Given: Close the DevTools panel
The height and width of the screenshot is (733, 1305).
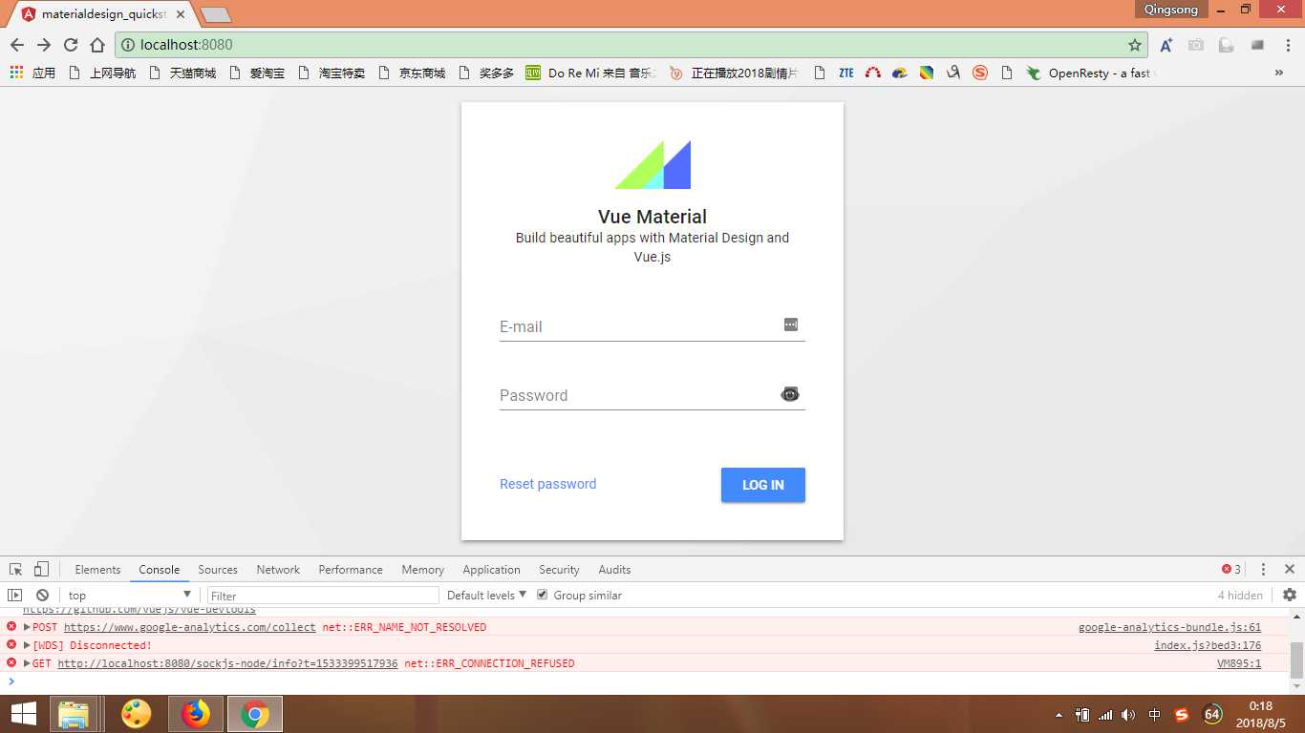Looking at the screenshot, I should click(x=1289, y=570).
